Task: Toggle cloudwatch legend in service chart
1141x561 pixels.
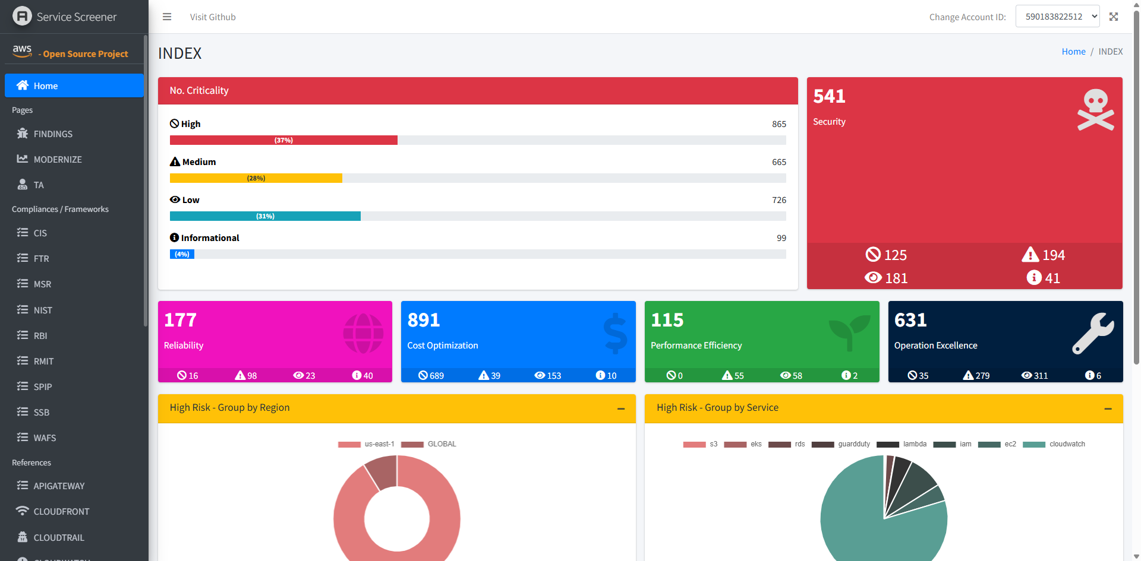Action: [x=1054, y=444]
